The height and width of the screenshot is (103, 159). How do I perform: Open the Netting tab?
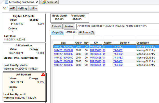click(22, 8)
